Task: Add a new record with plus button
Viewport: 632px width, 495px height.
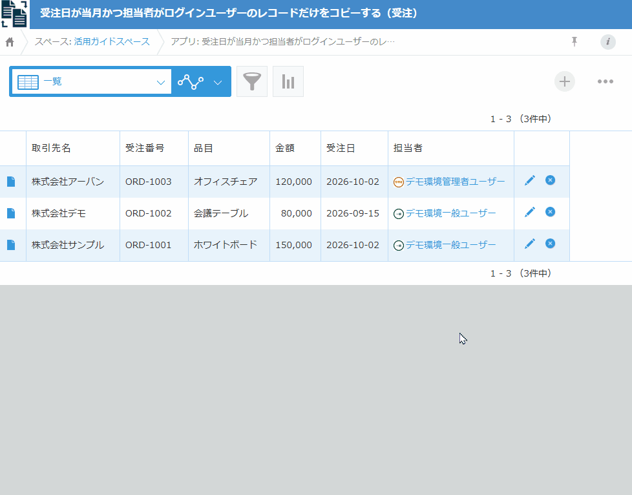Action: (565, 81)
